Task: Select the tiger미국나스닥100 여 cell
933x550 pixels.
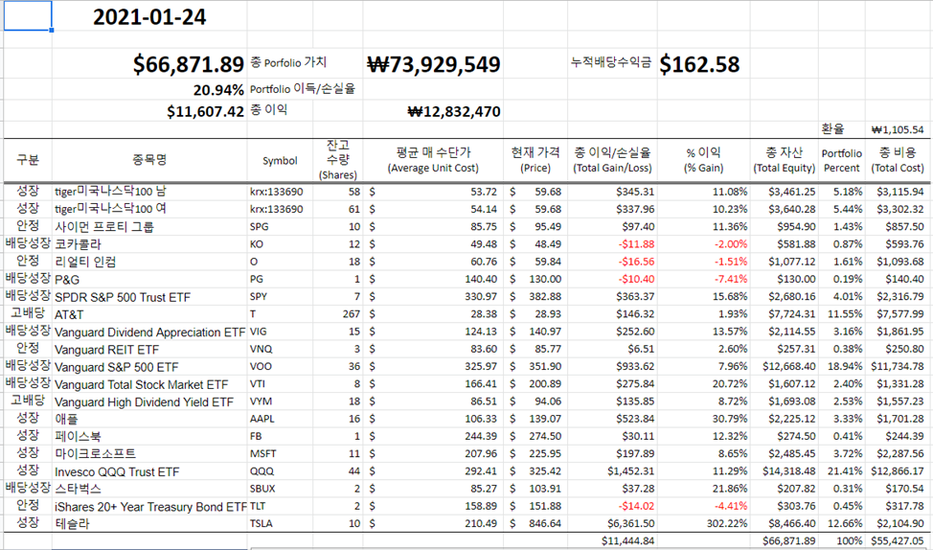Action: point(149,209)
